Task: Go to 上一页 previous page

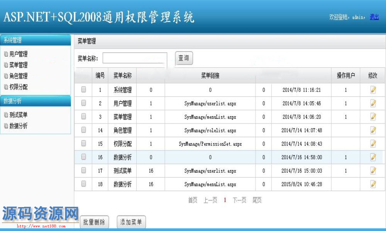Action: tap(210, 200)
